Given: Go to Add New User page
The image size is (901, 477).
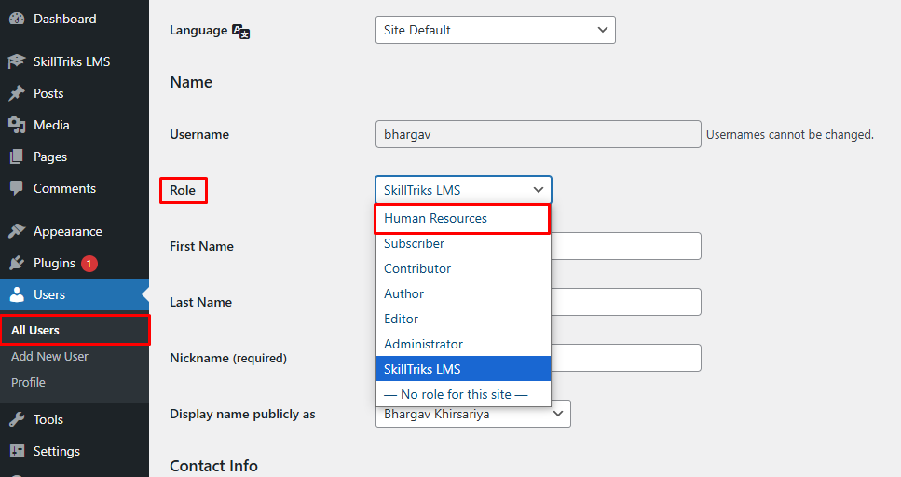Looking at the screenshot, I should [x=49, y=356].
